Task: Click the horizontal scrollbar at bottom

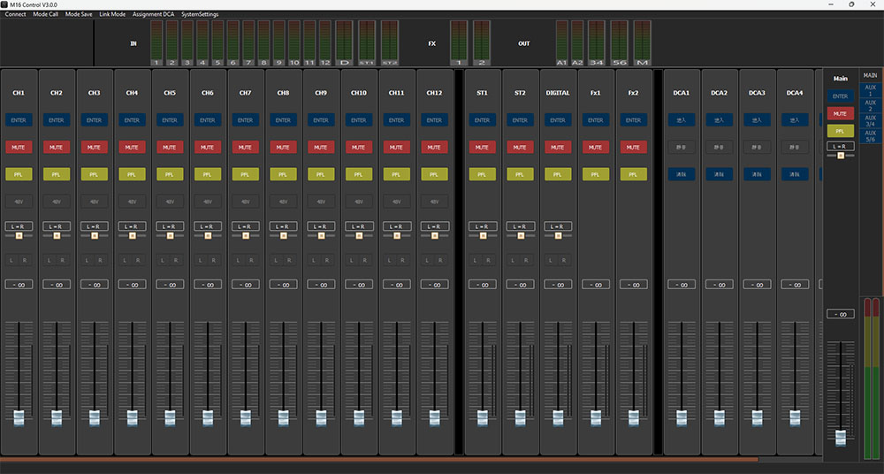Action: (379, 460)
